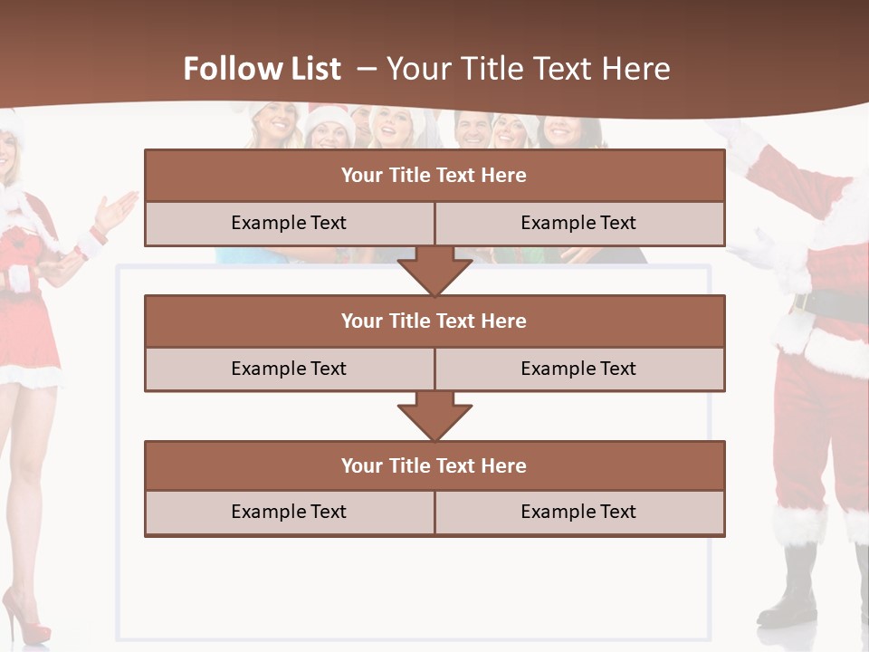This screenshot has height=652, width=869.
Task: Click the right "Example Text" cell in the second table
Action: [x=578, y=369]
